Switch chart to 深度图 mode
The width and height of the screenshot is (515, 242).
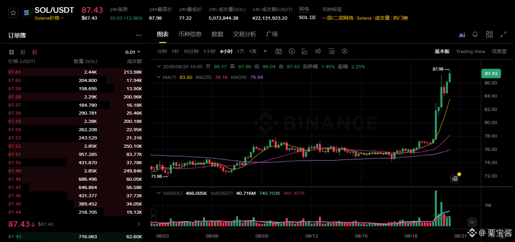click(x=499, y=51)
